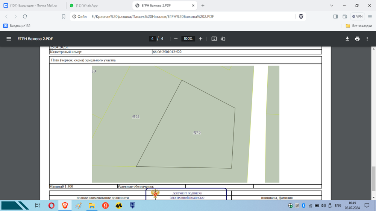Zoom in the PDF page
The height and width of the screenshot is (211, 376).
click(x=200, y=39)
